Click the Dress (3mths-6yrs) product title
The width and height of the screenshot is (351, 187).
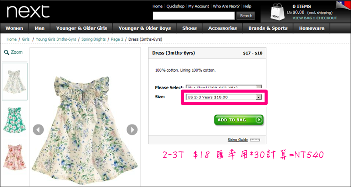(x=173, y=53)
